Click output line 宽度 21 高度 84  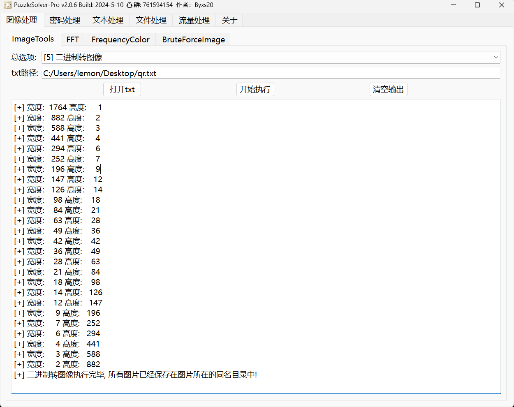coord(57,272)
